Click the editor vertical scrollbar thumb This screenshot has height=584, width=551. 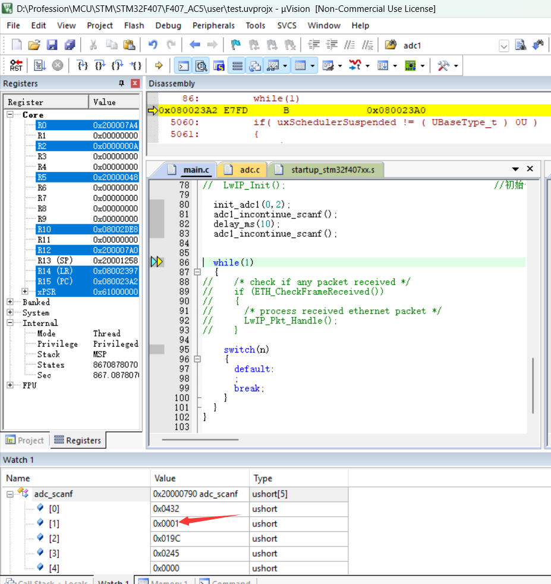pos(533,385)
